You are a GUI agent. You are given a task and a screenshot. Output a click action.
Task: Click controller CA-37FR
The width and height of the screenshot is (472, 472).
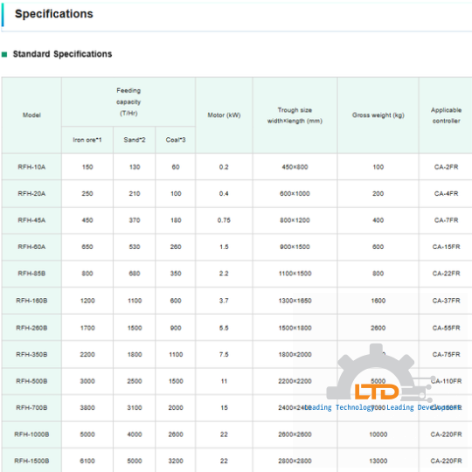tap(446, 301)
